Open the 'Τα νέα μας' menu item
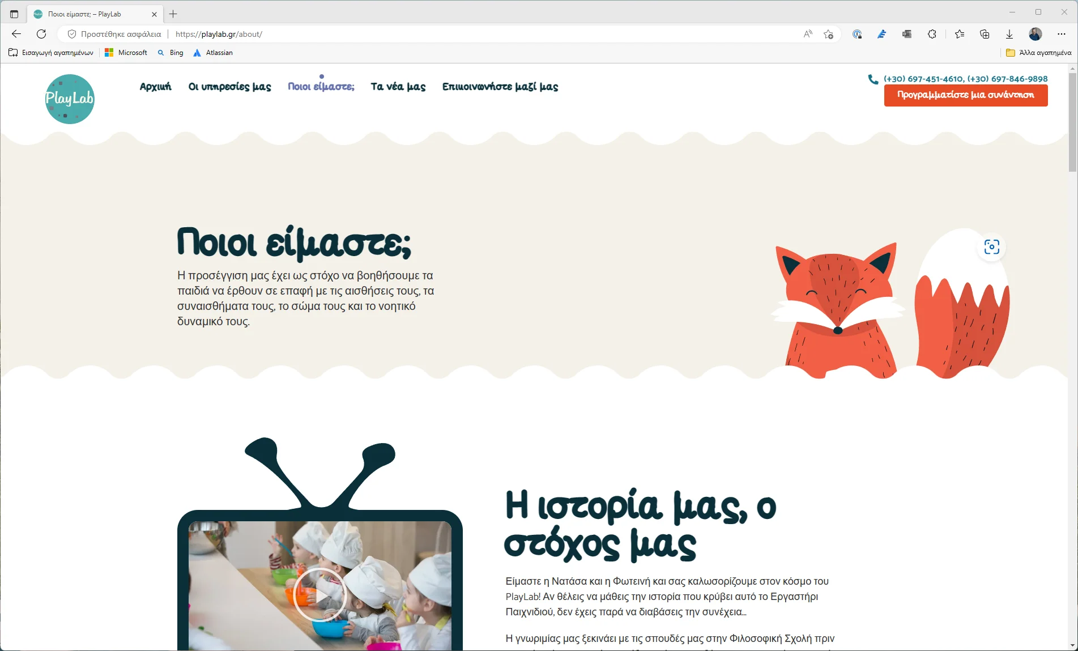 click(x=398, y=87)
